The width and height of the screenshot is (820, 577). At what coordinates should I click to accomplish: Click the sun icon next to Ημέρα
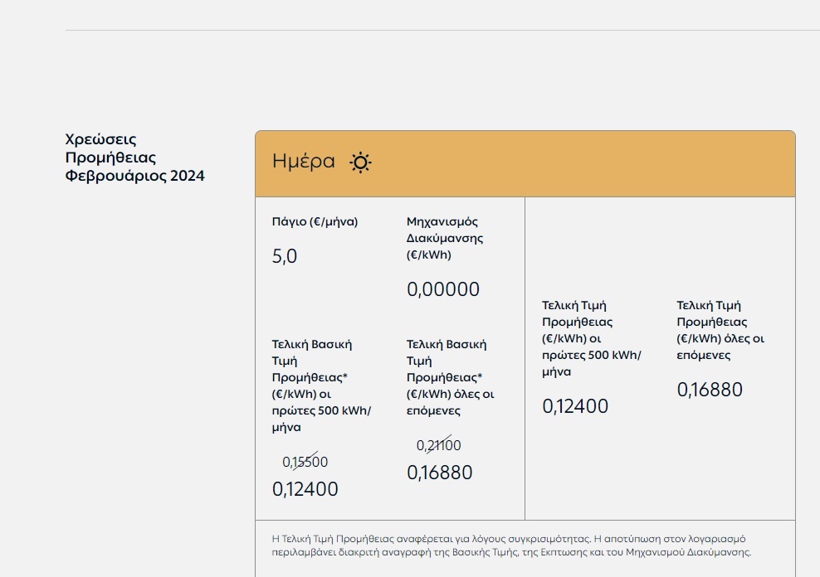[360, 162]
